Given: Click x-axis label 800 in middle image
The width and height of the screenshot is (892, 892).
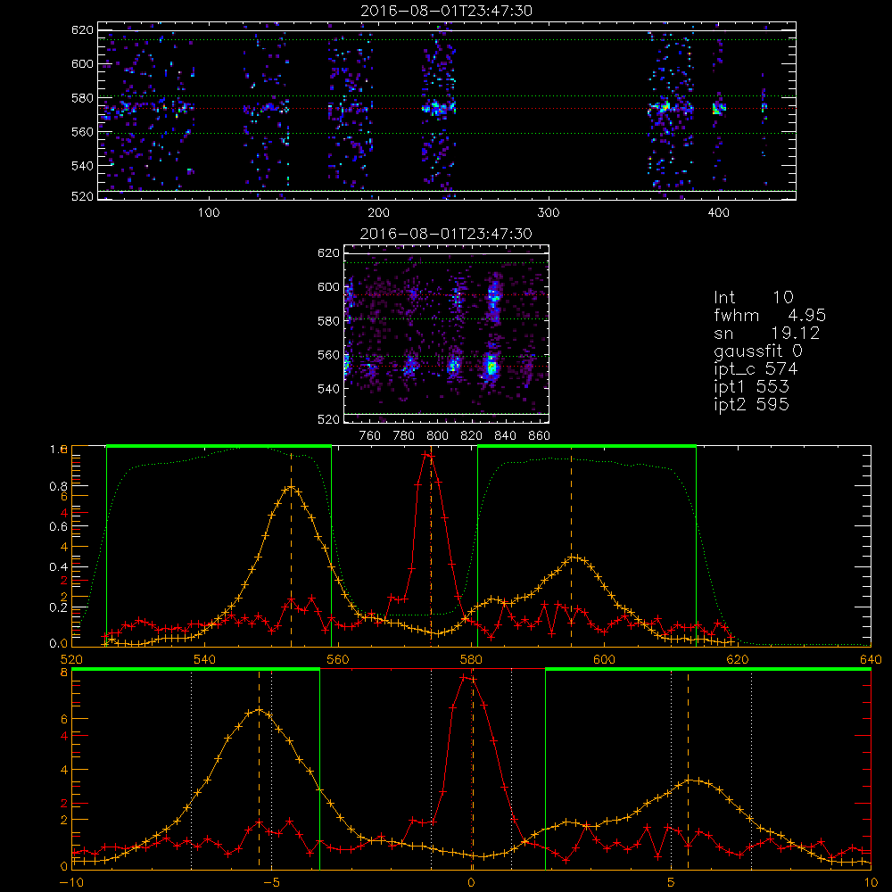Looking at the screenshot, I should [x=437, y=436].
